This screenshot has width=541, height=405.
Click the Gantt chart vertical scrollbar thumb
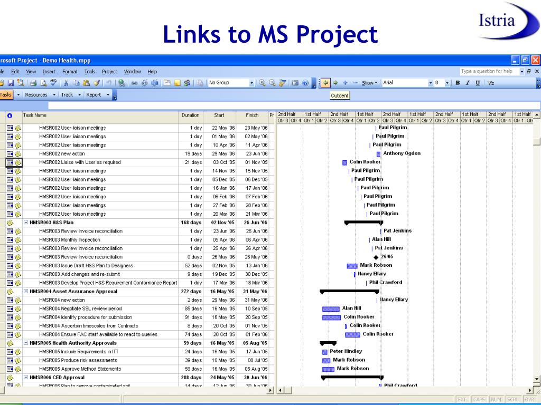point(536,141)
